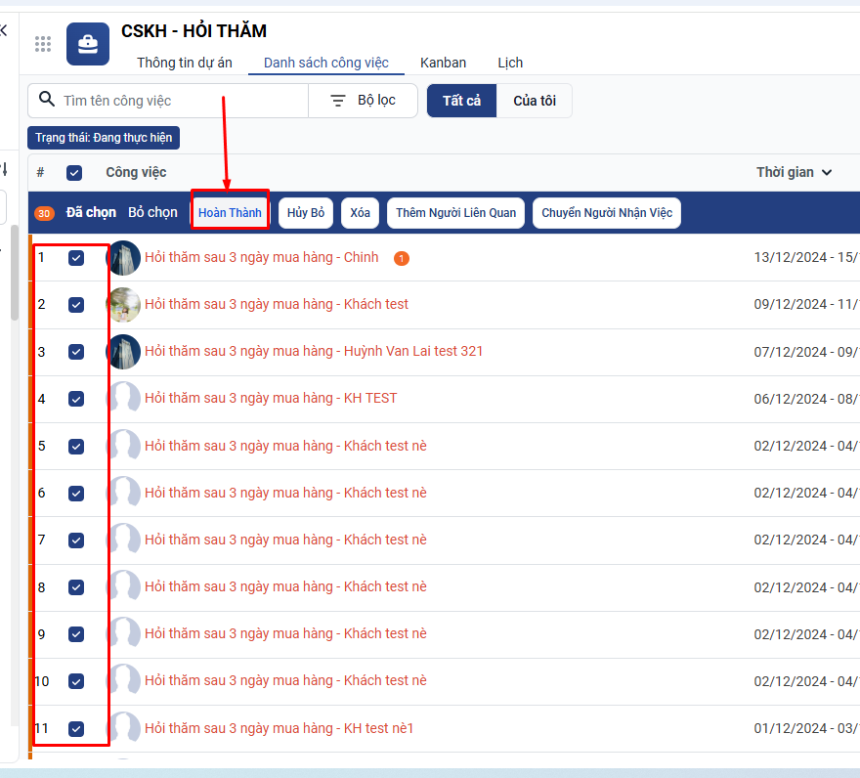
Task: Click the orange 30 selected count badge
Action: pyautogui.click(x=44, y=213)
